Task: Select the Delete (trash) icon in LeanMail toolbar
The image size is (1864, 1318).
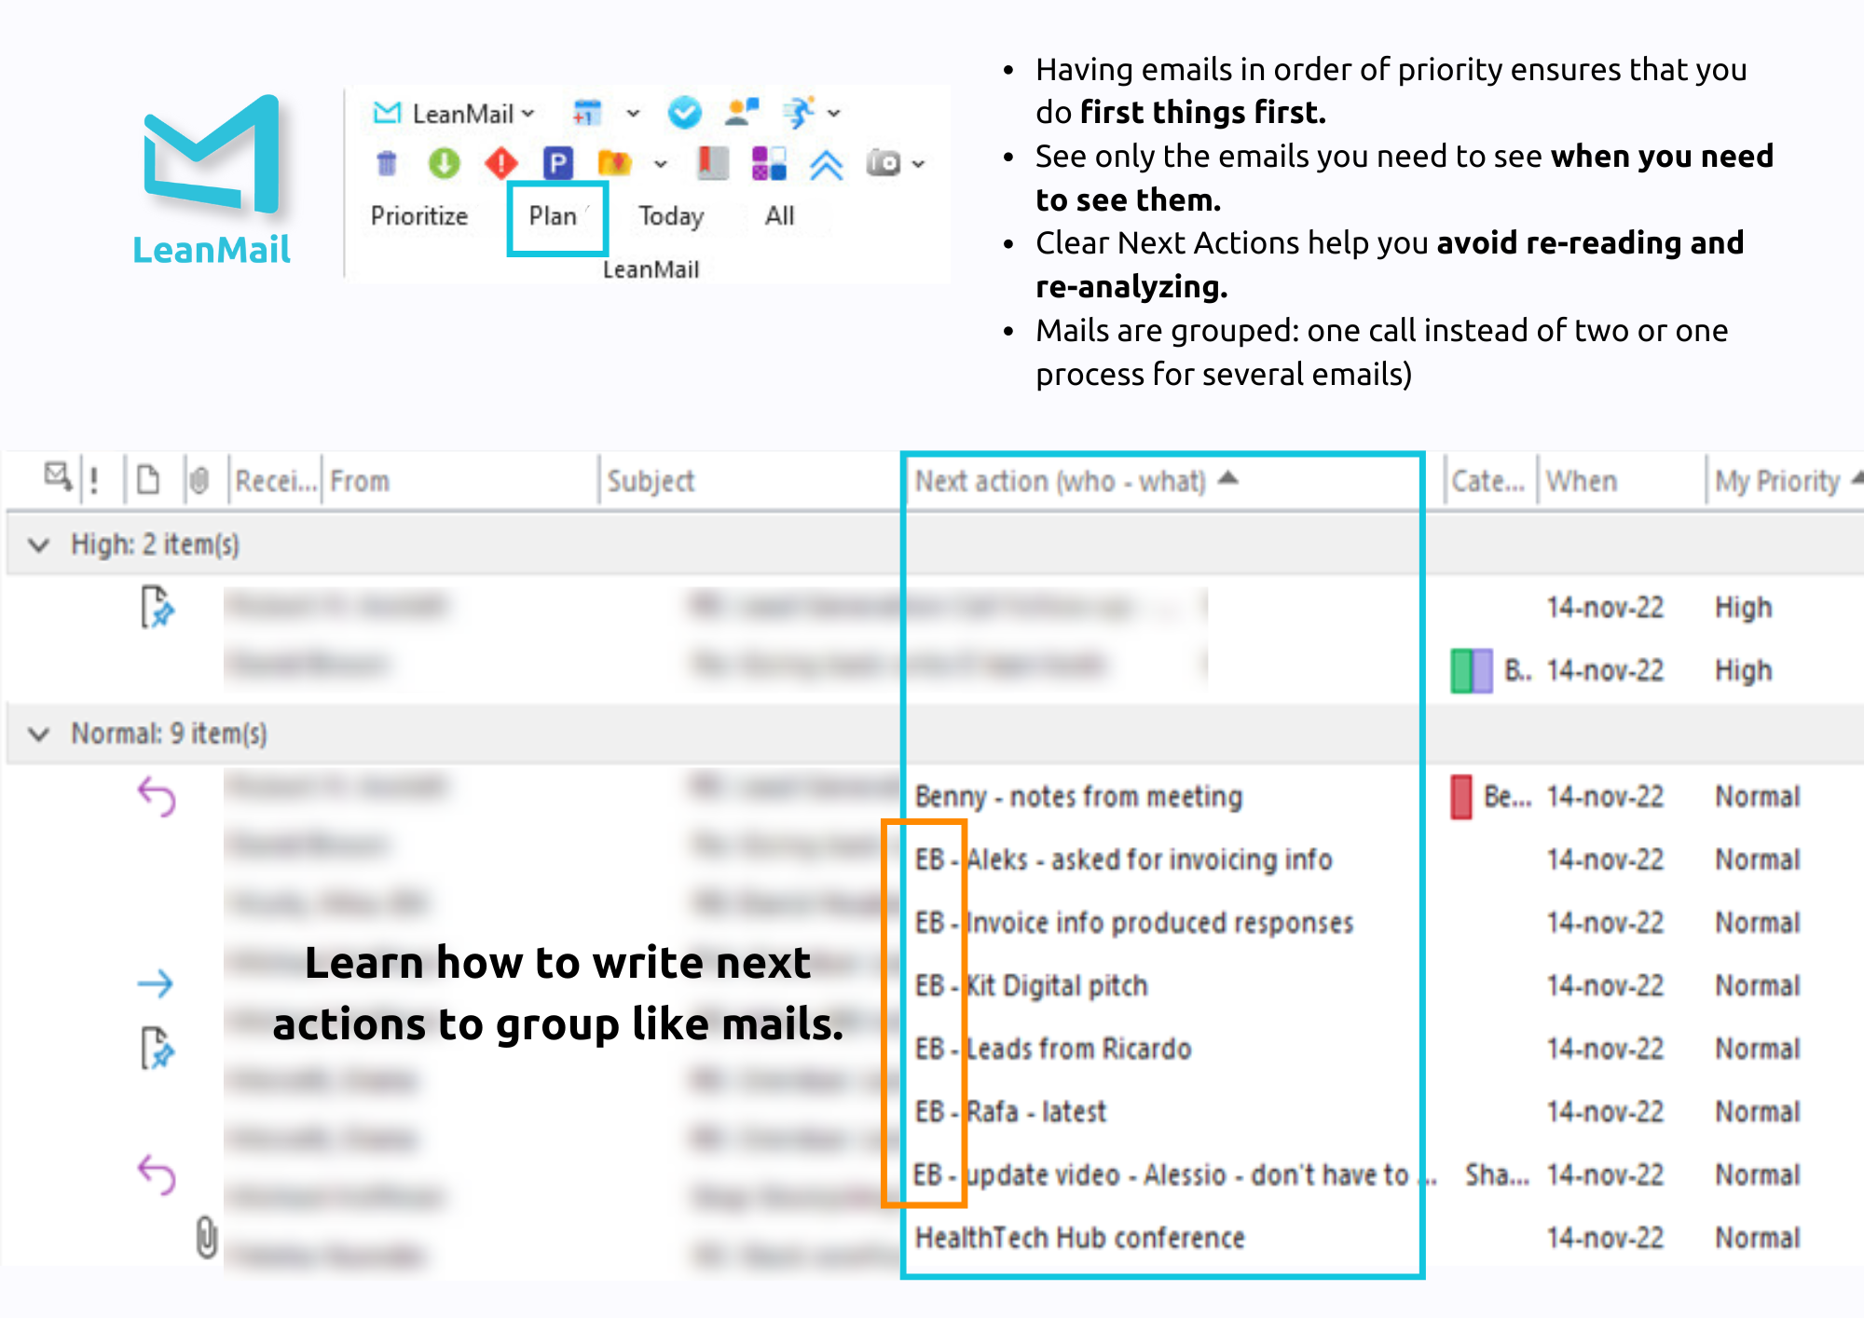Action: point(387,163)
